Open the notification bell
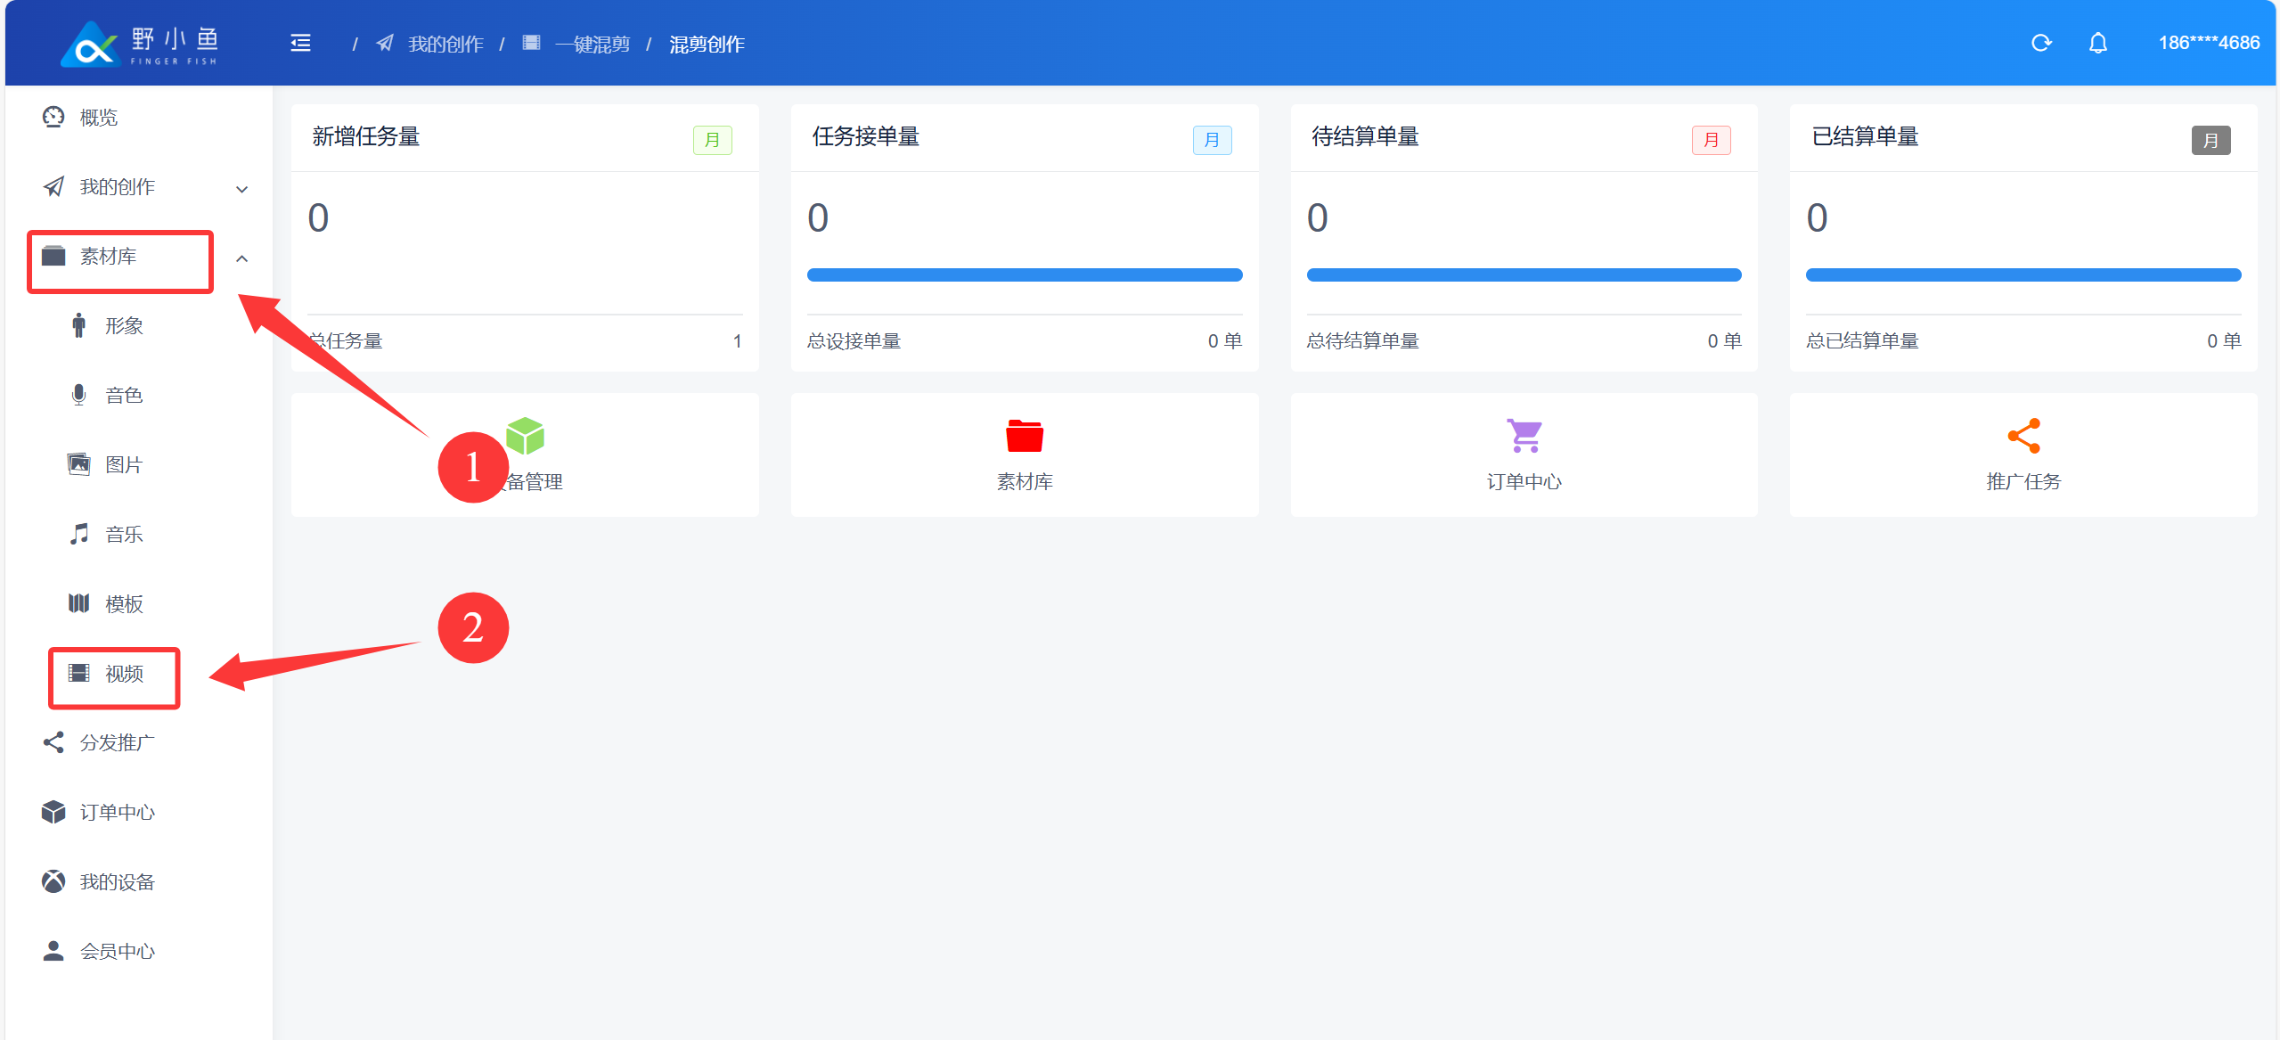 (2097, 43)
